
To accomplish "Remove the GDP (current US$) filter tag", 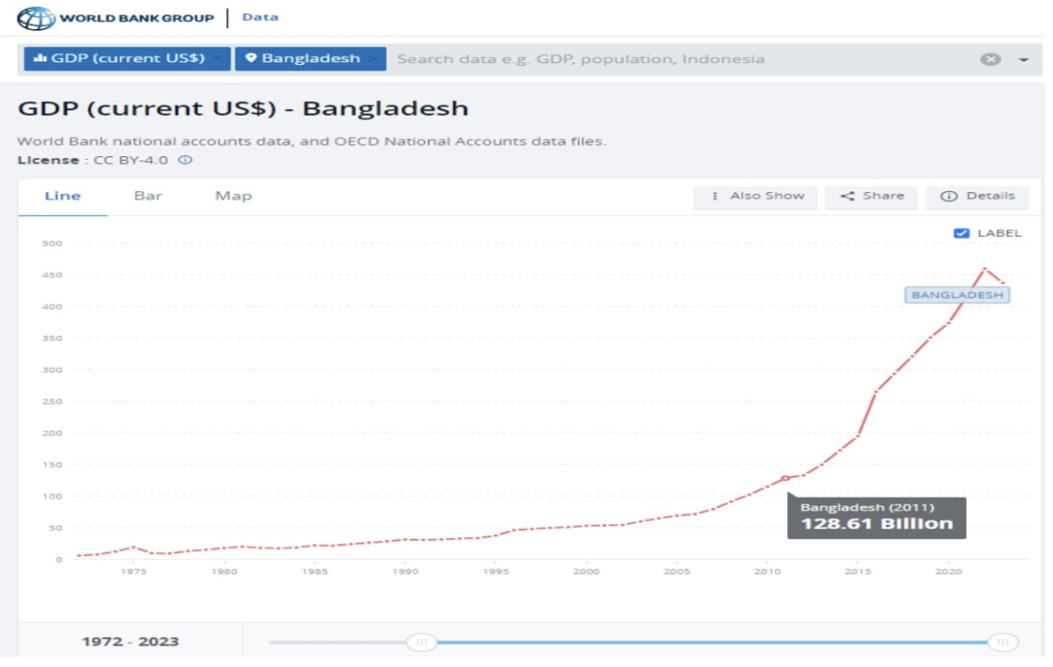I will pos(218,59).
